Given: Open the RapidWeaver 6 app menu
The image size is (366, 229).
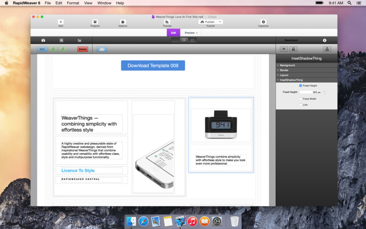Looking at the screenshot, I should [x=27, y=3].
